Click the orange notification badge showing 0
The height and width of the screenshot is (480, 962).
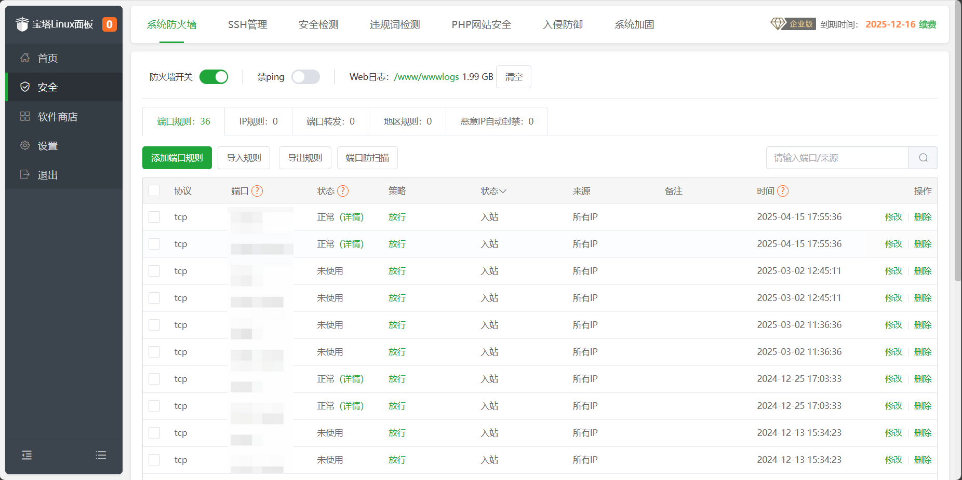(x=109, y=24)
